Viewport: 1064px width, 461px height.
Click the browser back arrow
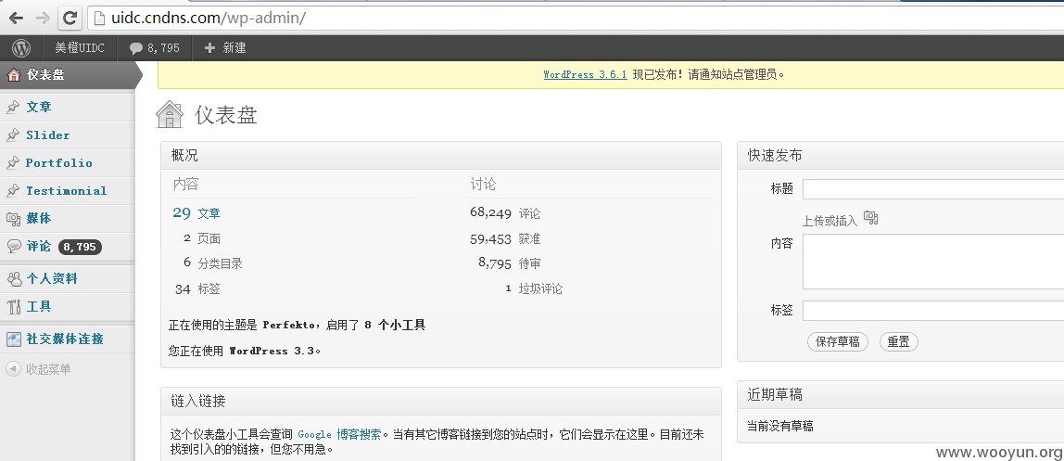pyautogui.click(x=16, y=19)
